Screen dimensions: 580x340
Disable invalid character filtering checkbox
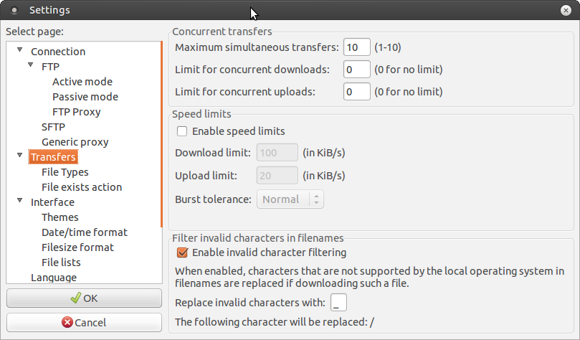pos(182,252)
